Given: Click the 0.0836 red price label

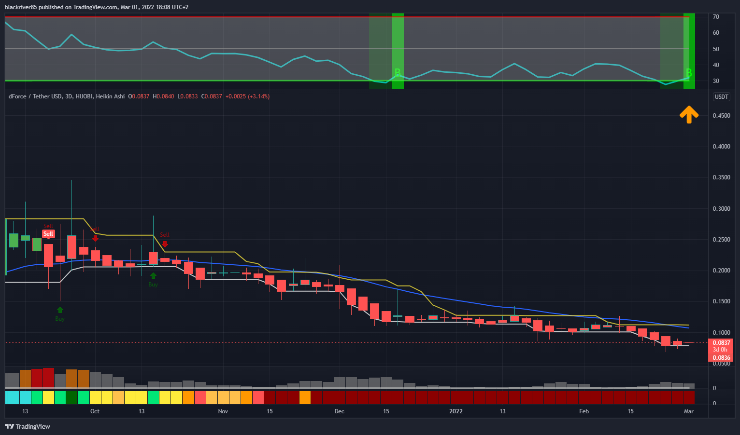Looking at the screenshot, I should [x=721, y=358].
